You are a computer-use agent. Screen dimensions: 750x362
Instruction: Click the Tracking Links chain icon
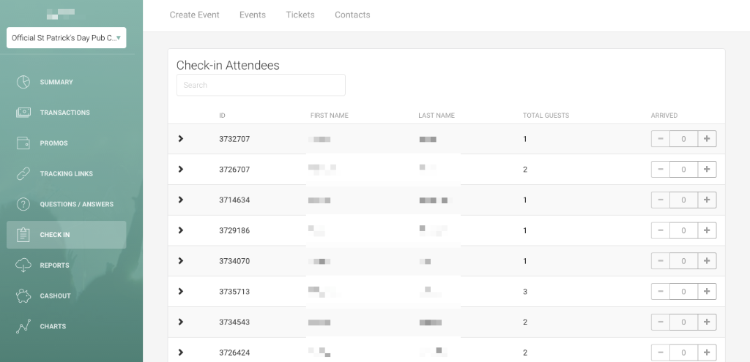tap(23, 174)
